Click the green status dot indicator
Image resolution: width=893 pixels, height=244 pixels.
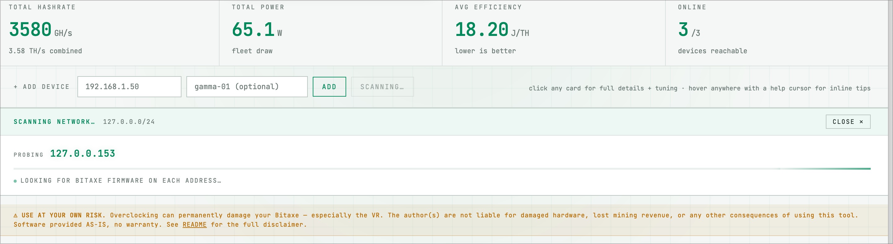[x=15, y=181]
